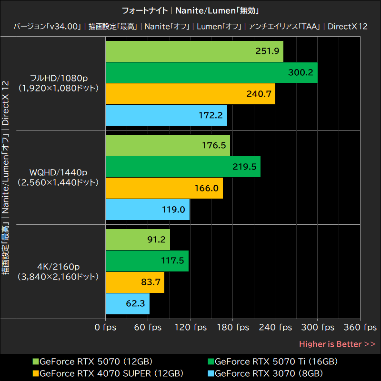
Task: Click the バージョン「v34.00」subtitle text
Action: click(48, 26)
